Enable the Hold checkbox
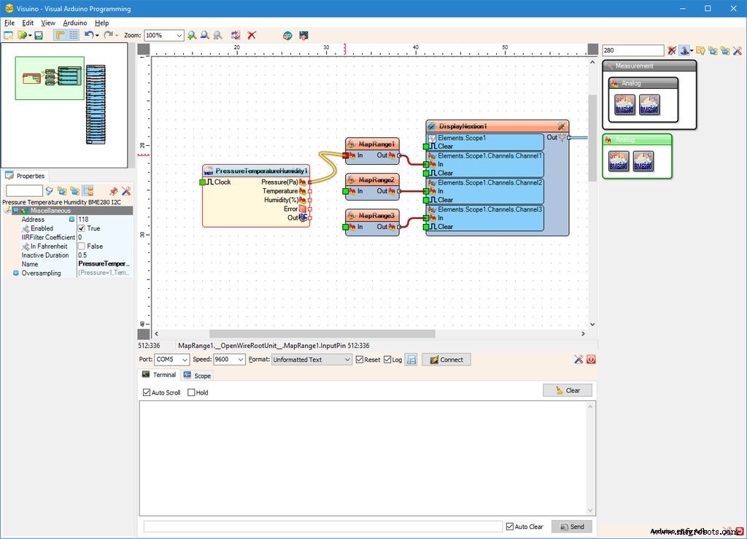The width and height of the screenshot is (747, 539). point(192,392)
